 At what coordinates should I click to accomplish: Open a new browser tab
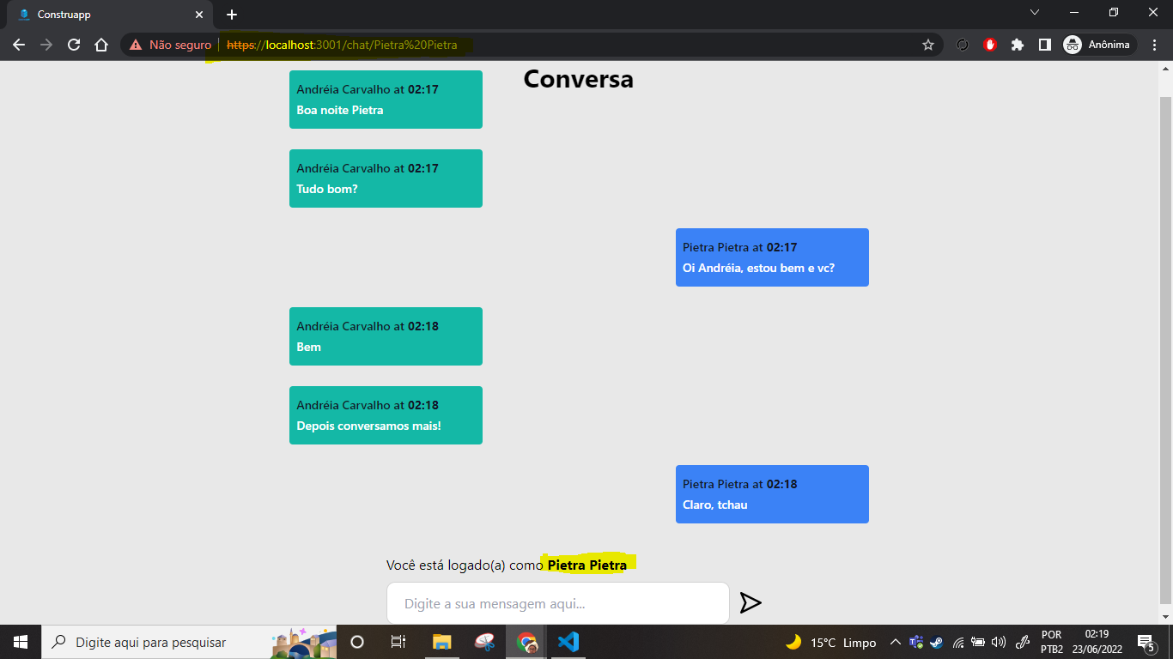230,14
